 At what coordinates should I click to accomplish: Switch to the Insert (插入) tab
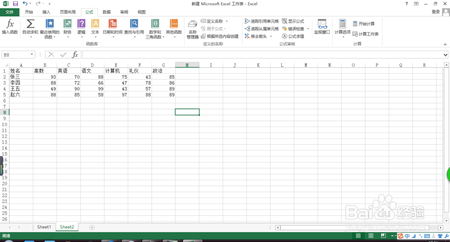[x=46, y=12]
